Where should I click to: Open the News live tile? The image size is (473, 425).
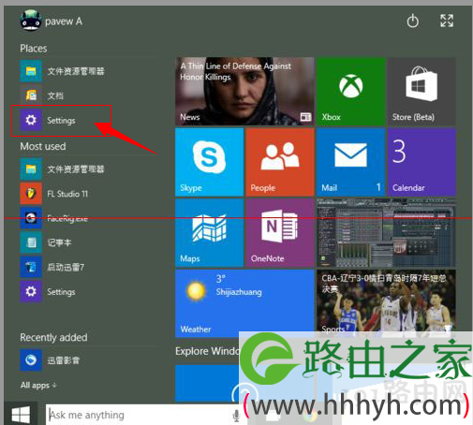coord(244,91)
